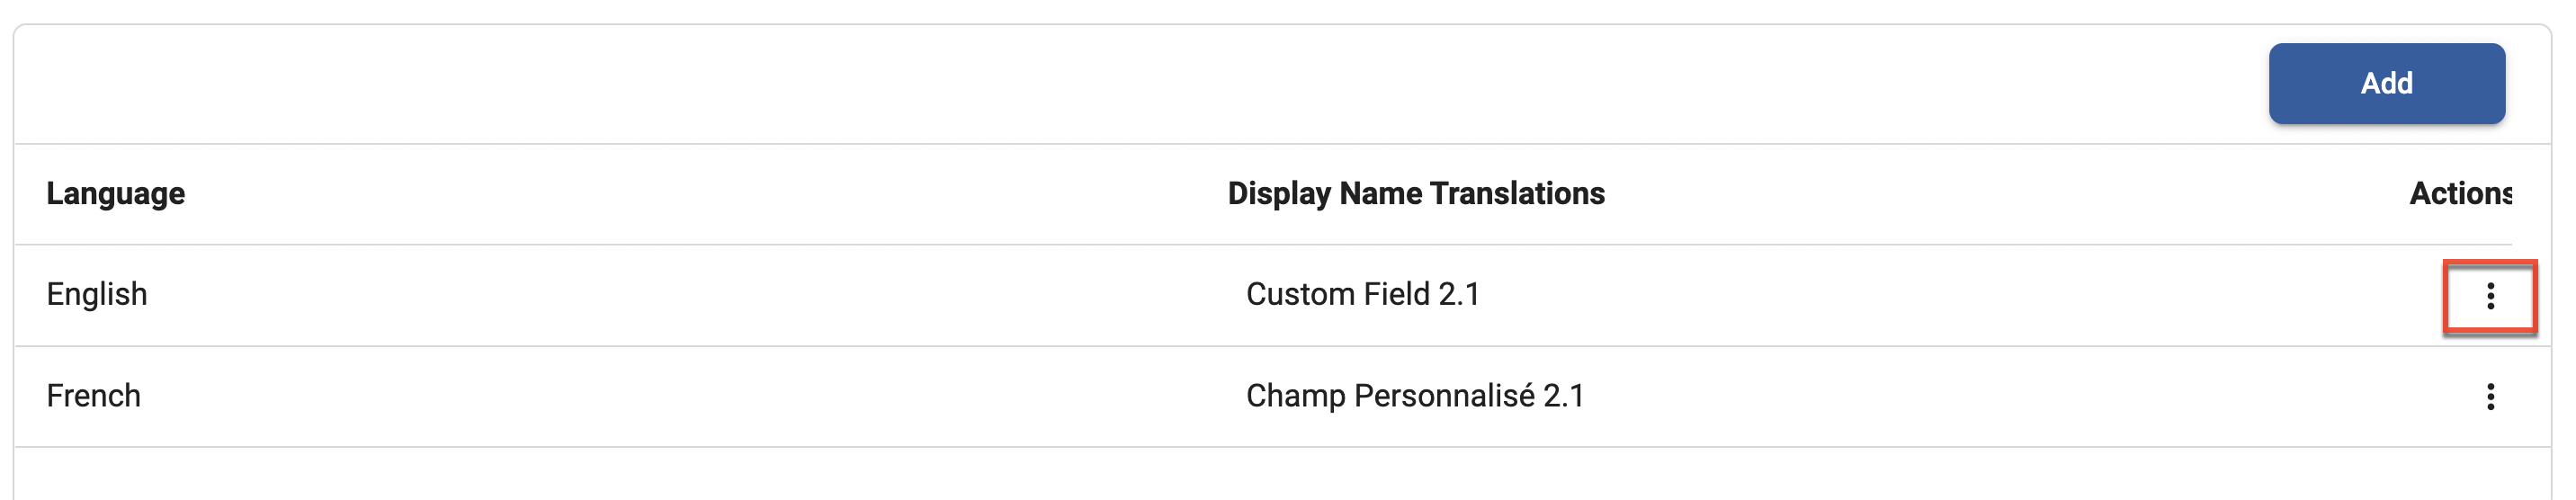Show more options in the English row
The image size is (2576, 500).
(2490, 296)
